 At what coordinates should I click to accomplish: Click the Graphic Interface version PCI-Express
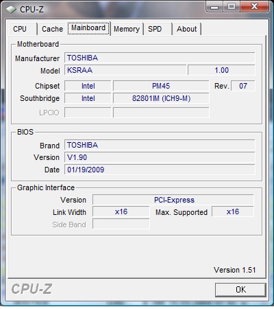tap(173, 200)
